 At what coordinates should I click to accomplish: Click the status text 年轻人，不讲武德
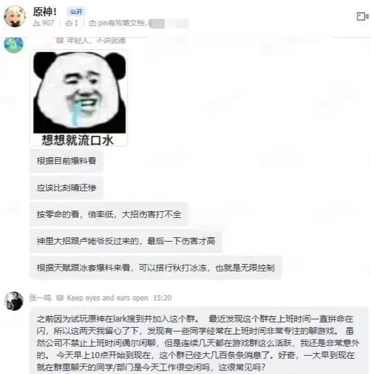coord(96,41)
